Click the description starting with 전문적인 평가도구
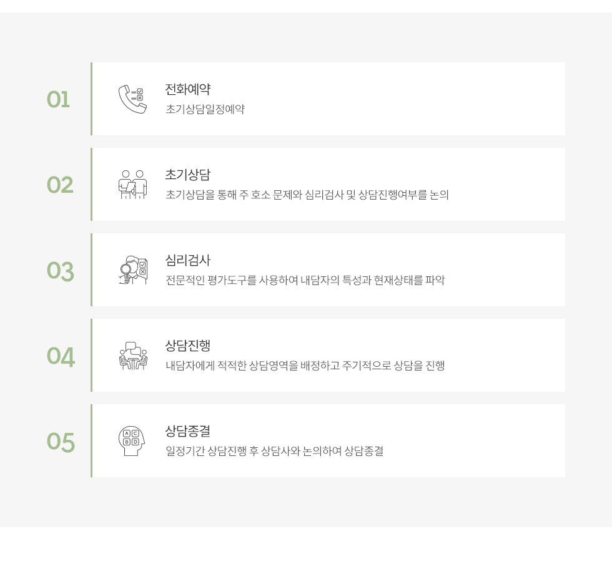 pos(305,280)
